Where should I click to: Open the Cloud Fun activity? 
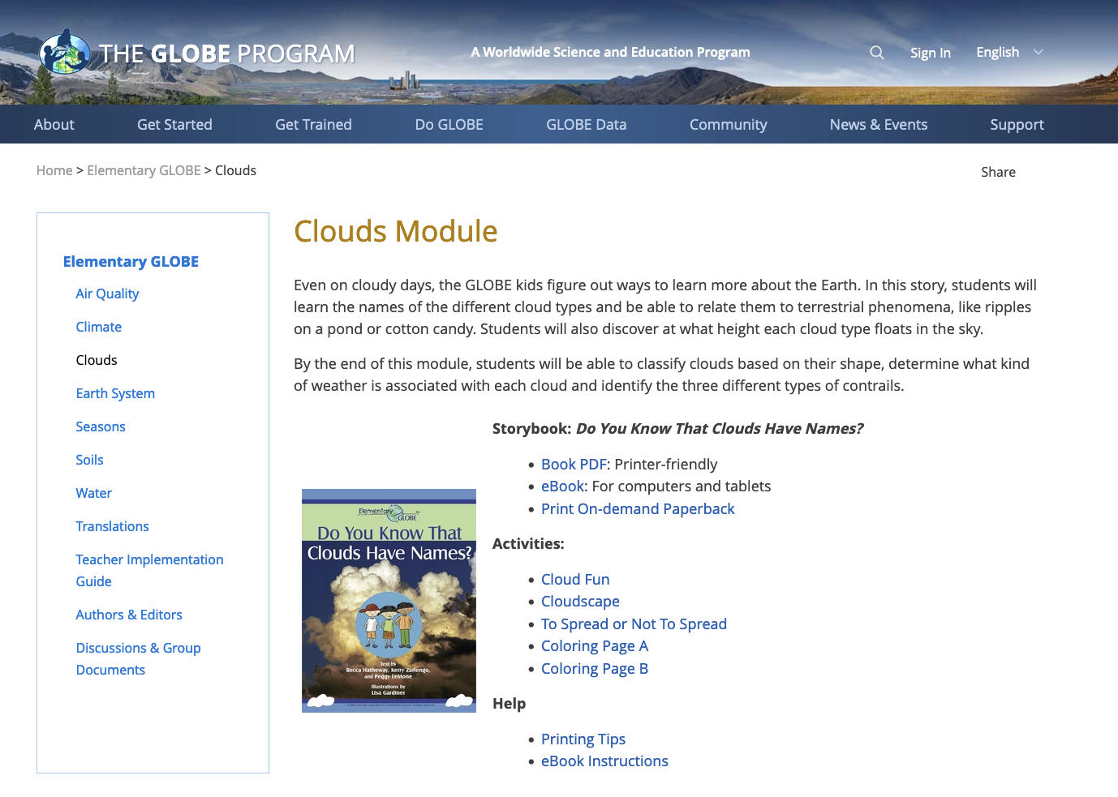click(x=575, y=579)
